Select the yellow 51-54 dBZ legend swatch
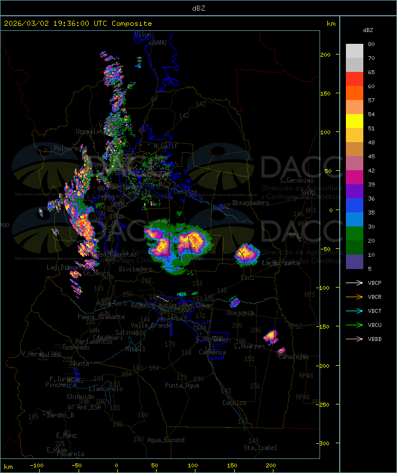Screen dimensions: 397x473 (354, 121)
